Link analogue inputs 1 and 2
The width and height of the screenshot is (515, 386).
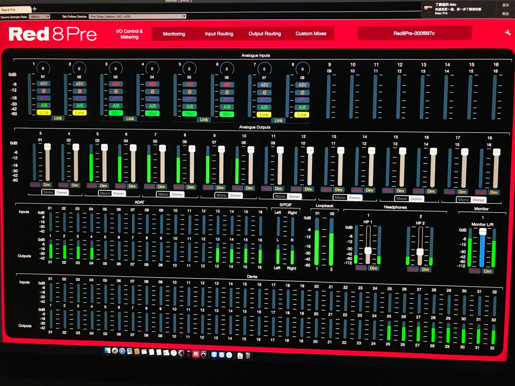[58, 118]
